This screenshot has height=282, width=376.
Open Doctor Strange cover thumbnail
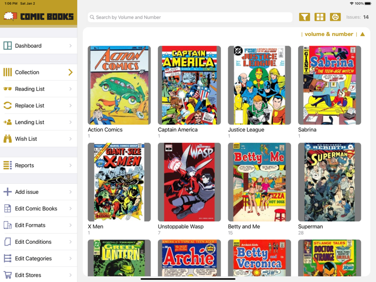329,258
